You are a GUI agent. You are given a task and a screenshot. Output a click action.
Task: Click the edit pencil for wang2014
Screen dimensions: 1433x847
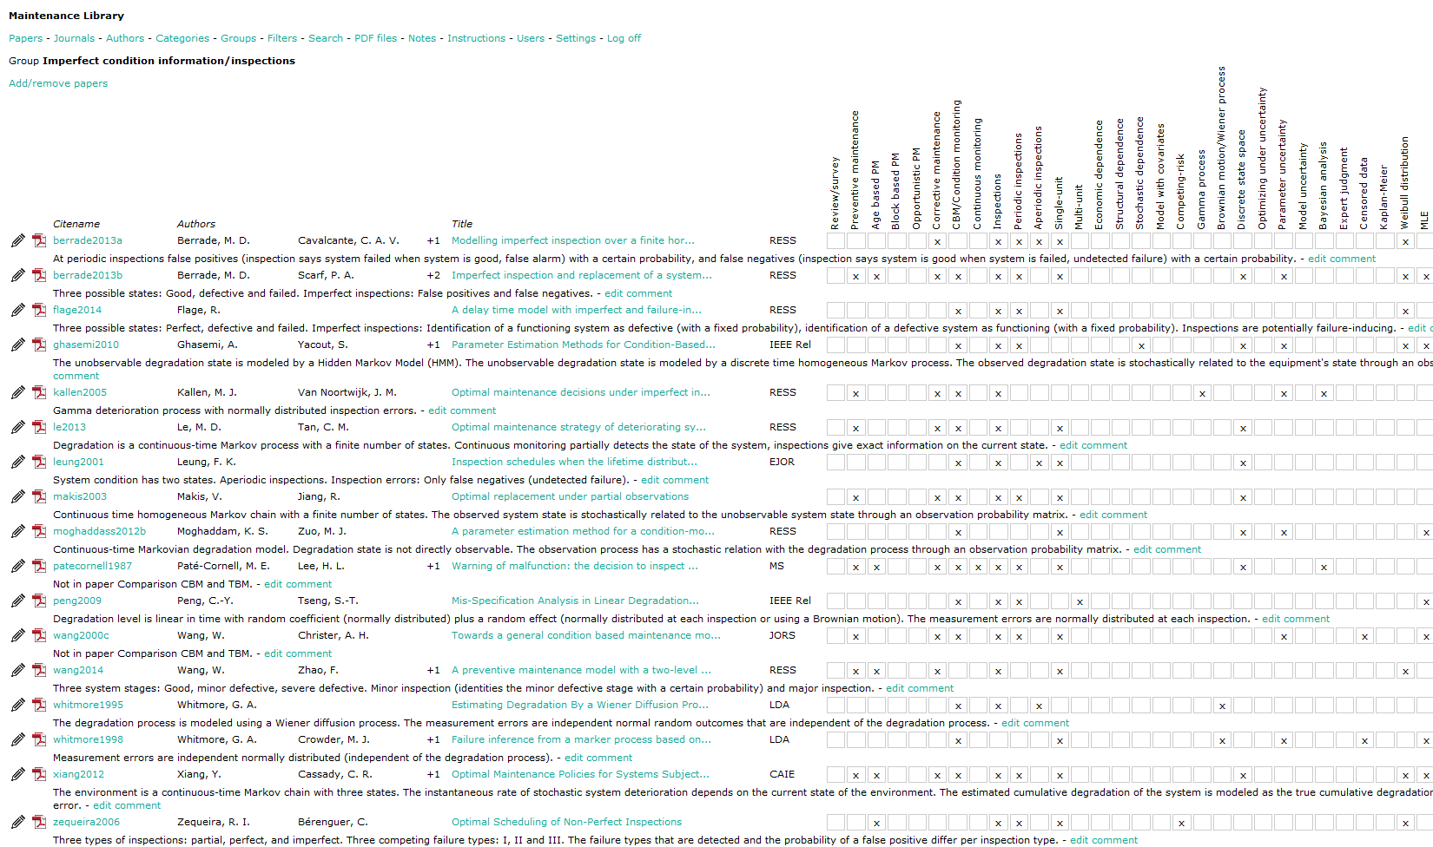(17, 670)
